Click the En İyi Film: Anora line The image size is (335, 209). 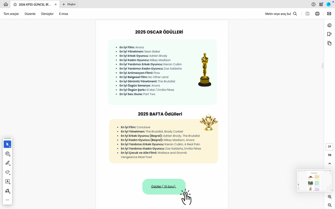tap(132, 47)
